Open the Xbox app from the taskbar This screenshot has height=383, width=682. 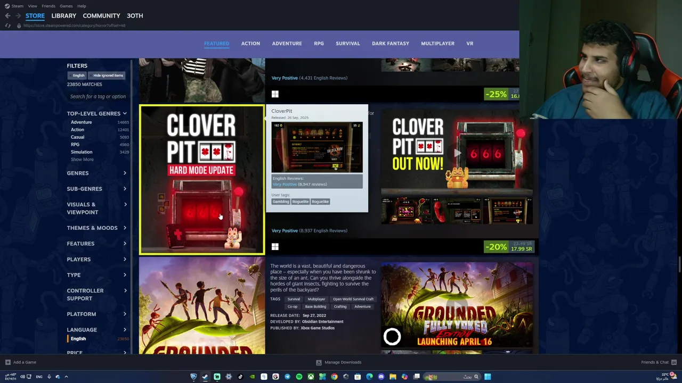point(311,377)
